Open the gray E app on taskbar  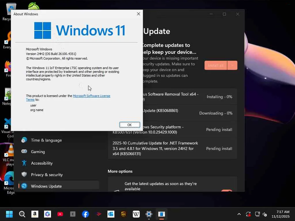click(x=73, y=214)
